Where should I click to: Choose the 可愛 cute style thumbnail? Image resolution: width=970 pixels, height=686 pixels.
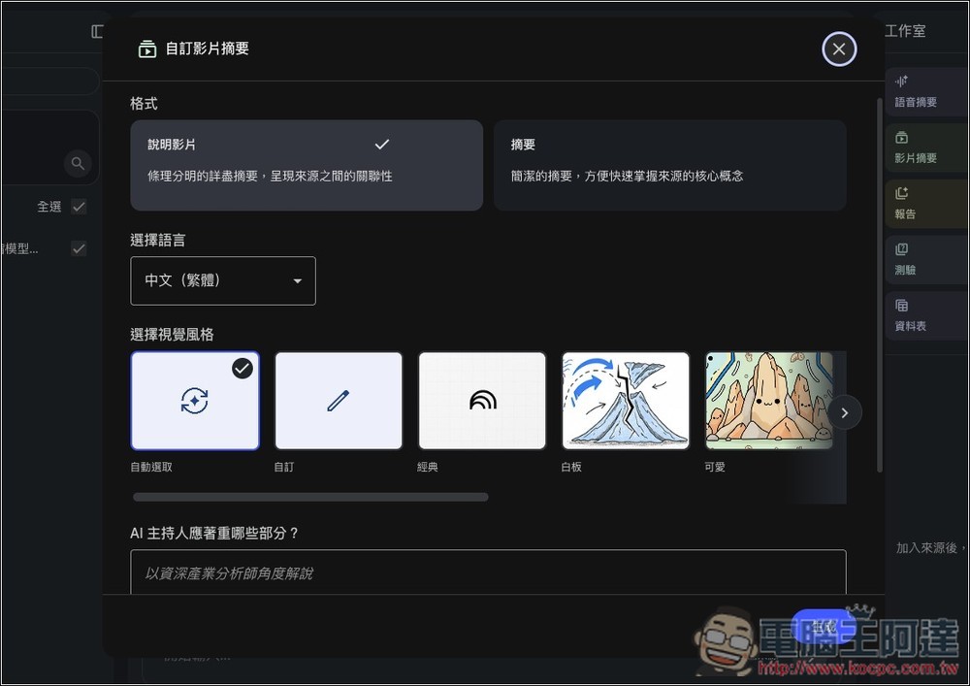[x=769, y=401]
